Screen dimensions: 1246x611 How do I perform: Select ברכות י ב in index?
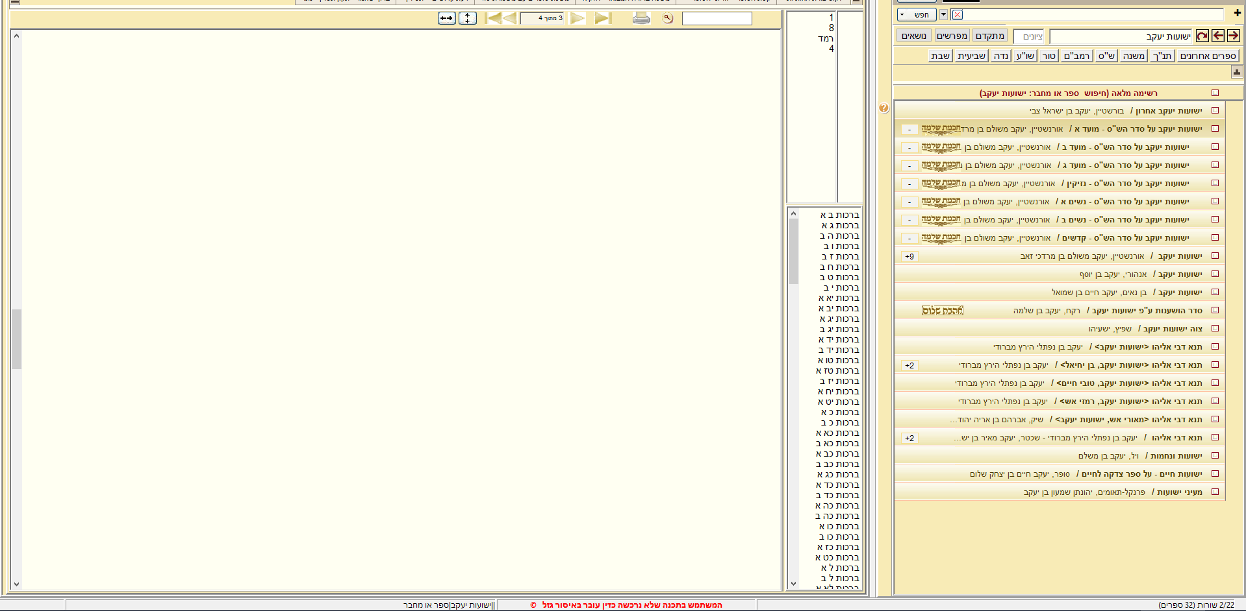coord(841,287)
